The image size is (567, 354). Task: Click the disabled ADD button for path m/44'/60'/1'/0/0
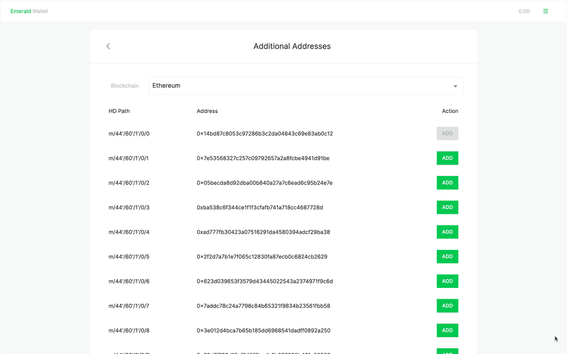(x=447, y=133)
